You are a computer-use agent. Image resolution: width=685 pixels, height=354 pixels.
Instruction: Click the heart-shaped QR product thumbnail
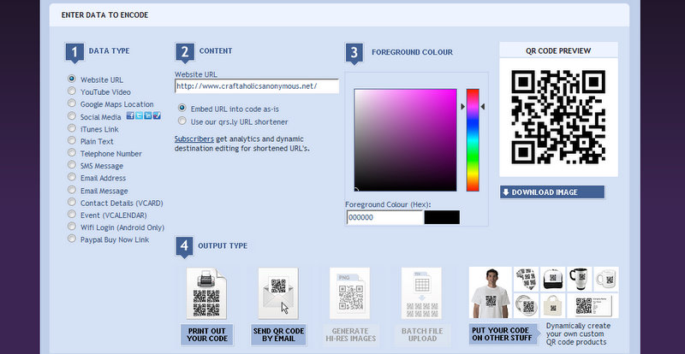tap(526, 280)
